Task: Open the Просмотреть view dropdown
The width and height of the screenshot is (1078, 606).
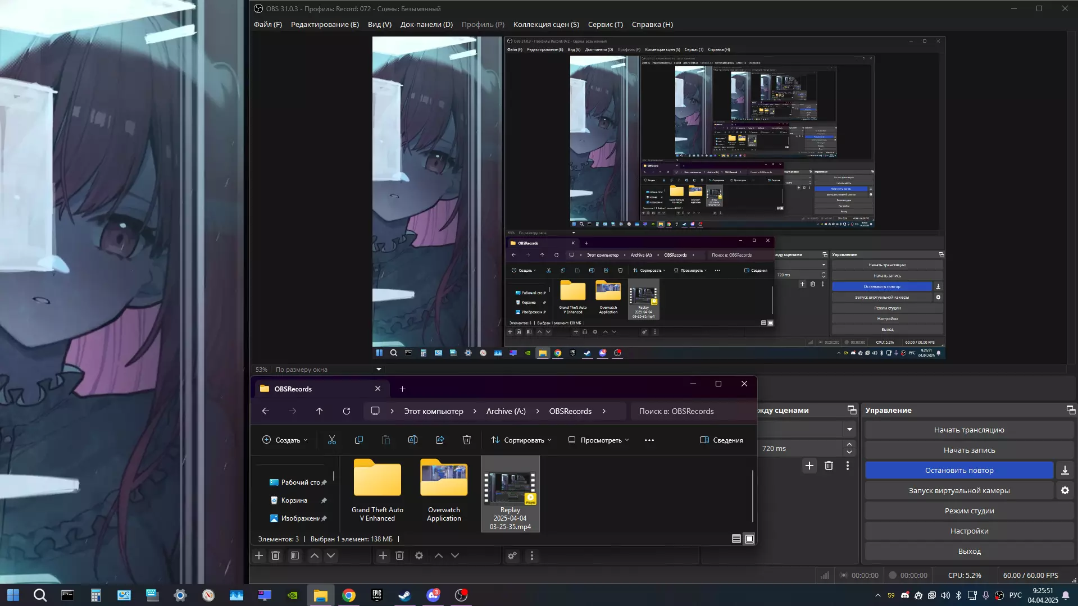Action: tap(598, 440)
